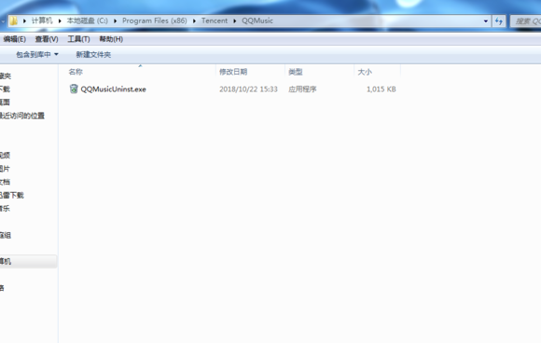Navigate to 本地磁盘 (C:) in the breadcrumb
Screen dimensions: 541x343
coord(88,21)
